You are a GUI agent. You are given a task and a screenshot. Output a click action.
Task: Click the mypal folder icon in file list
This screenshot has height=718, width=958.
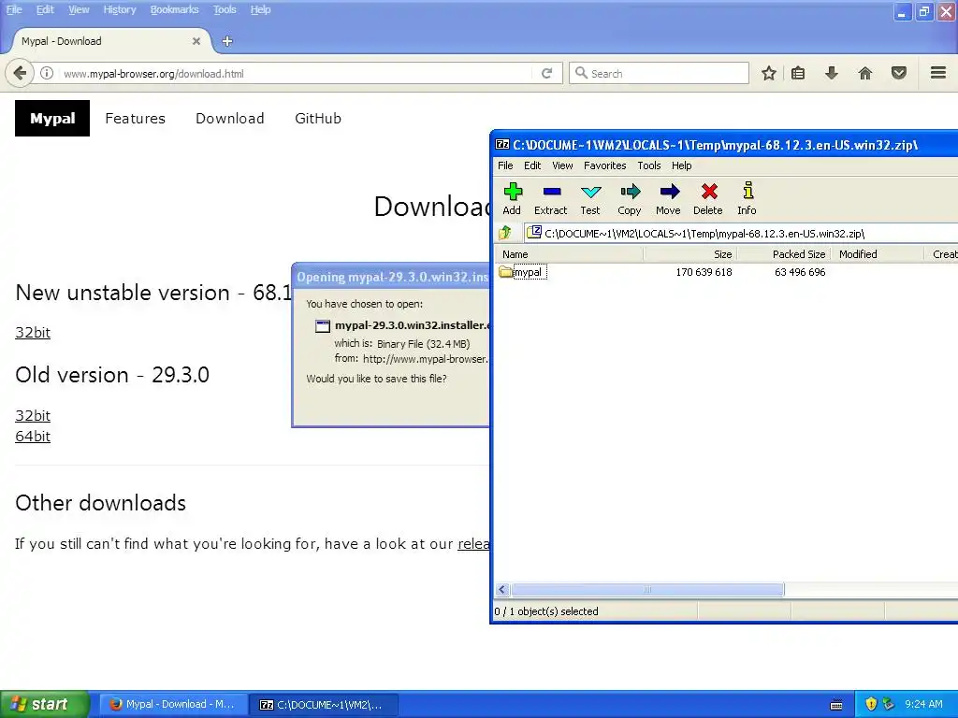pos(505,272)
